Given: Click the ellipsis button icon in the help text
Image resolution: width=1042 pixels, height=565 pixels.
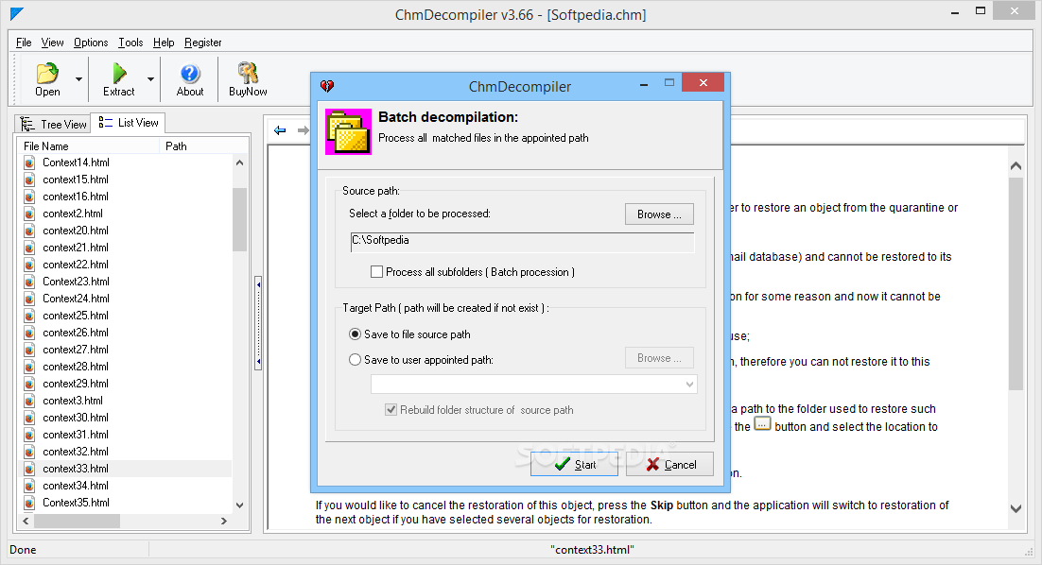Looking at the screenshot, I should 763,423.
